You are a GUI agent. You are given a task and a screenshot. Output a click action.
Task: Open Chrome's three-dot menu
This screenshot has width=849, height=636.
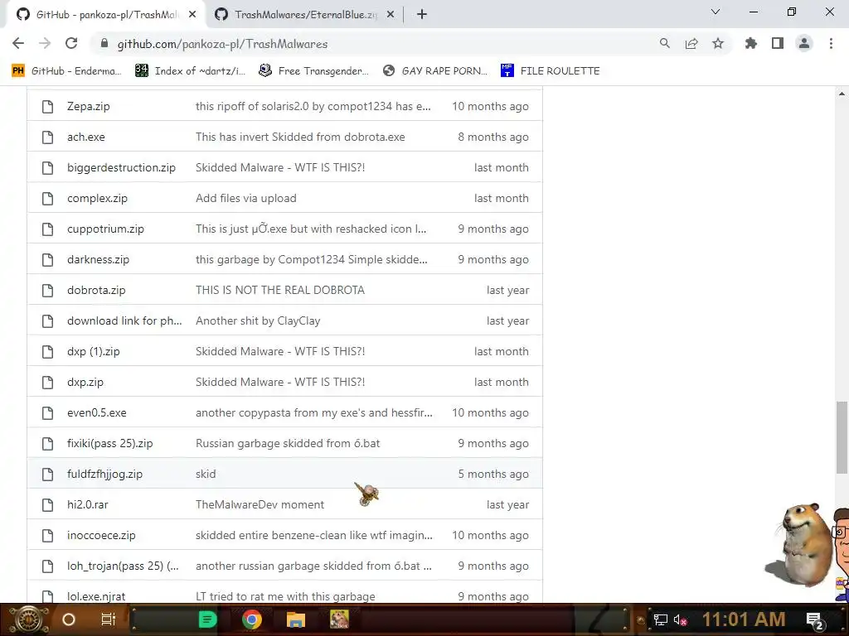point(831,44)
